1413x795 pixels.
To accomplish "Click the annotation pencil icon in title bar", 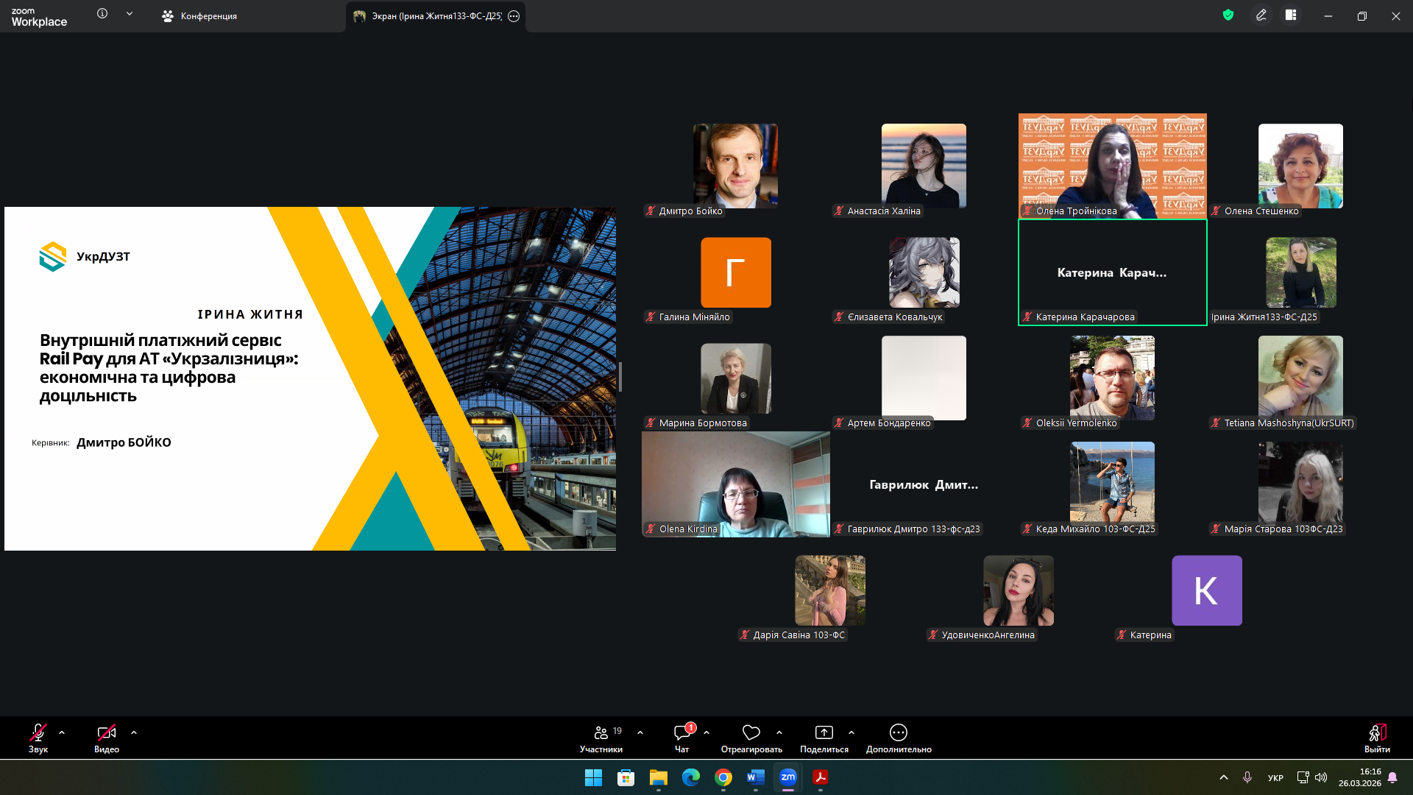I will [1261, 15].
